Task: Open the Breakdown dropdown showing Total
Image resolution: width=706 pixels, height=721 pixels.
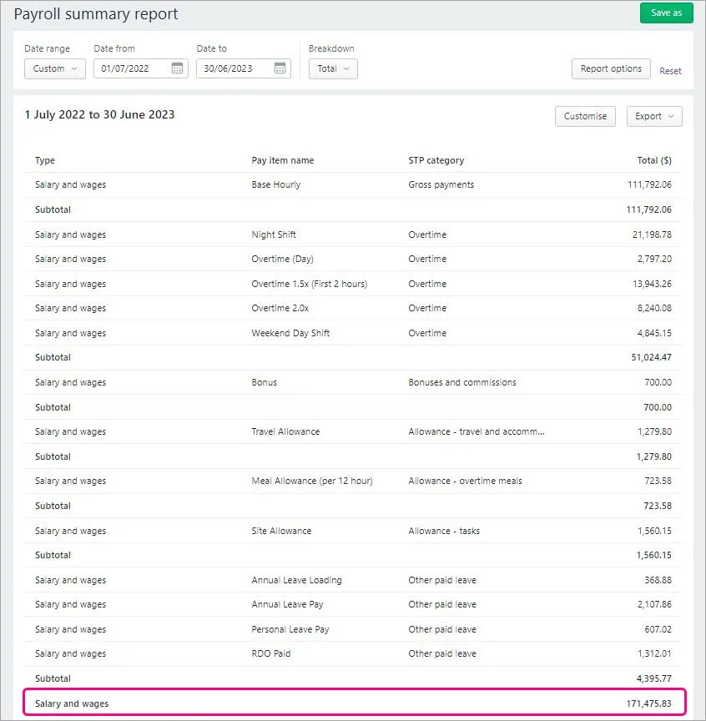Action: [x=332, y=69]
